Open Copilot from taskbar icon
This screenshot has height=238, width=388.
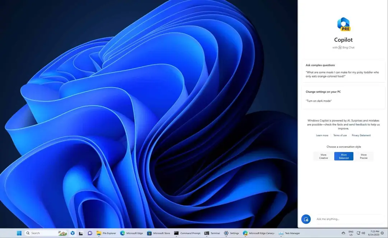pos(73,233)
